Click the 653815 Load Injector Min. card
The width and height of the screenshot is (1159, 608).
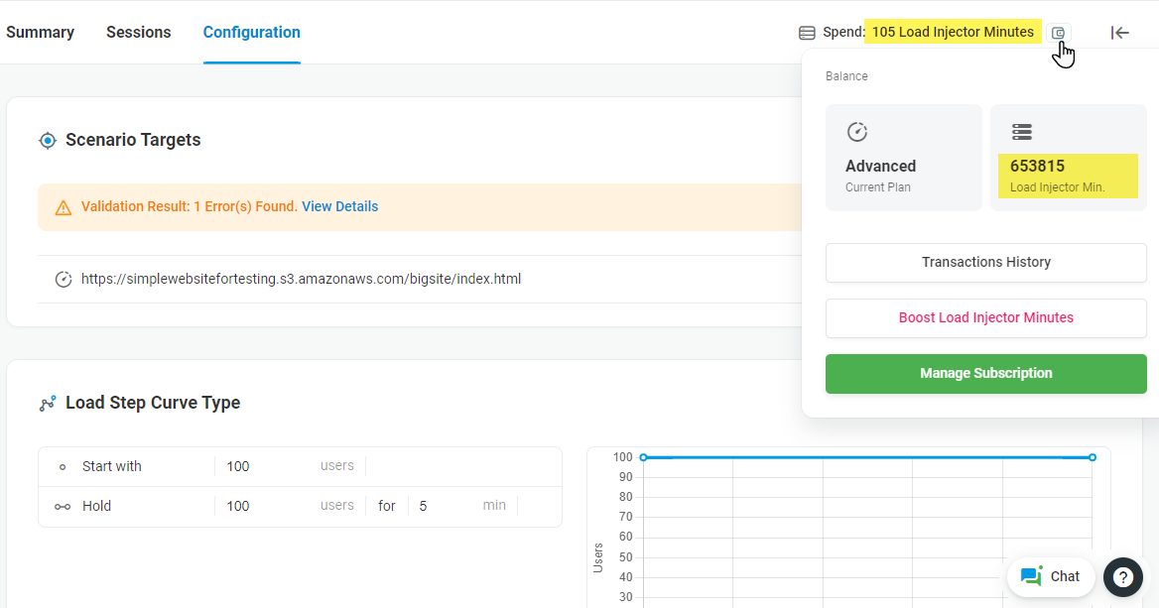coord(1068,158)
